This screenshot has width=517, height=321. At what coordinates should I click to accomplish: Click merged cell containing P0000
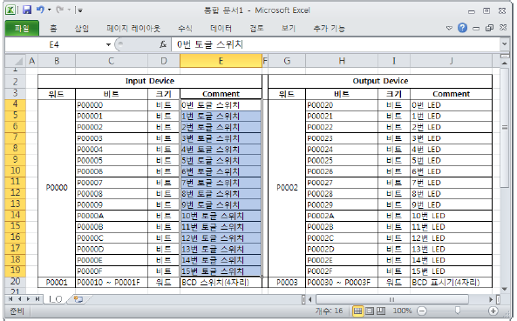point(57,188)
